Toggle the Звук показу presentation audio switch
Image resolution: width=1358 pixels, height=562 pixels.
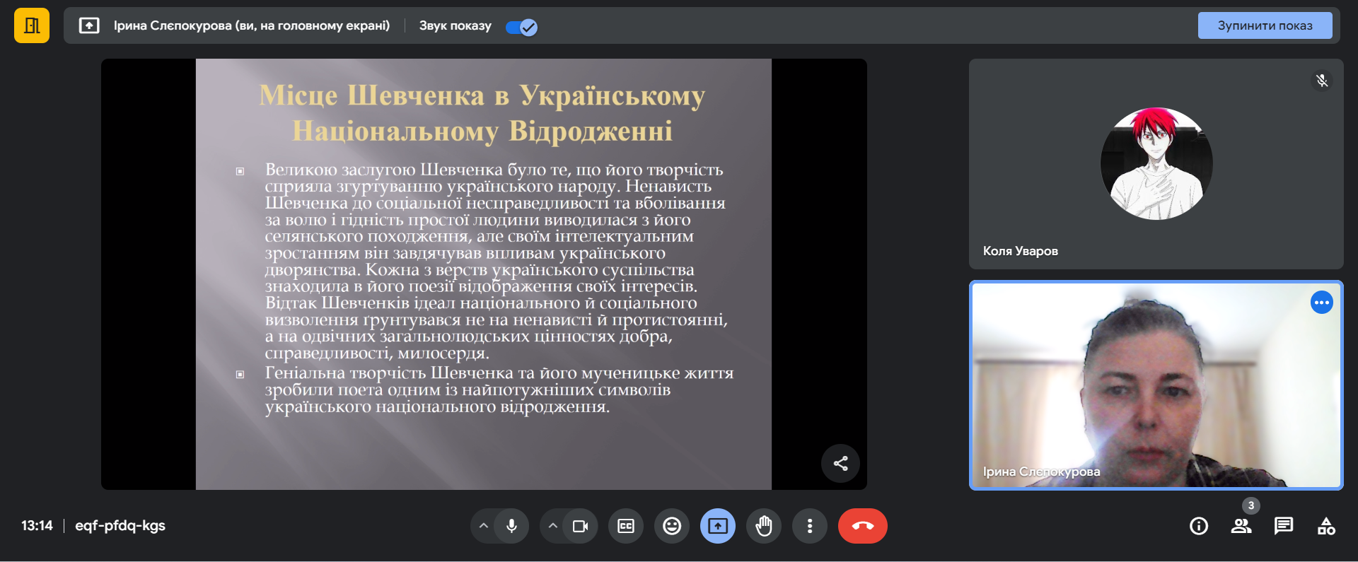tap(521, 27)
